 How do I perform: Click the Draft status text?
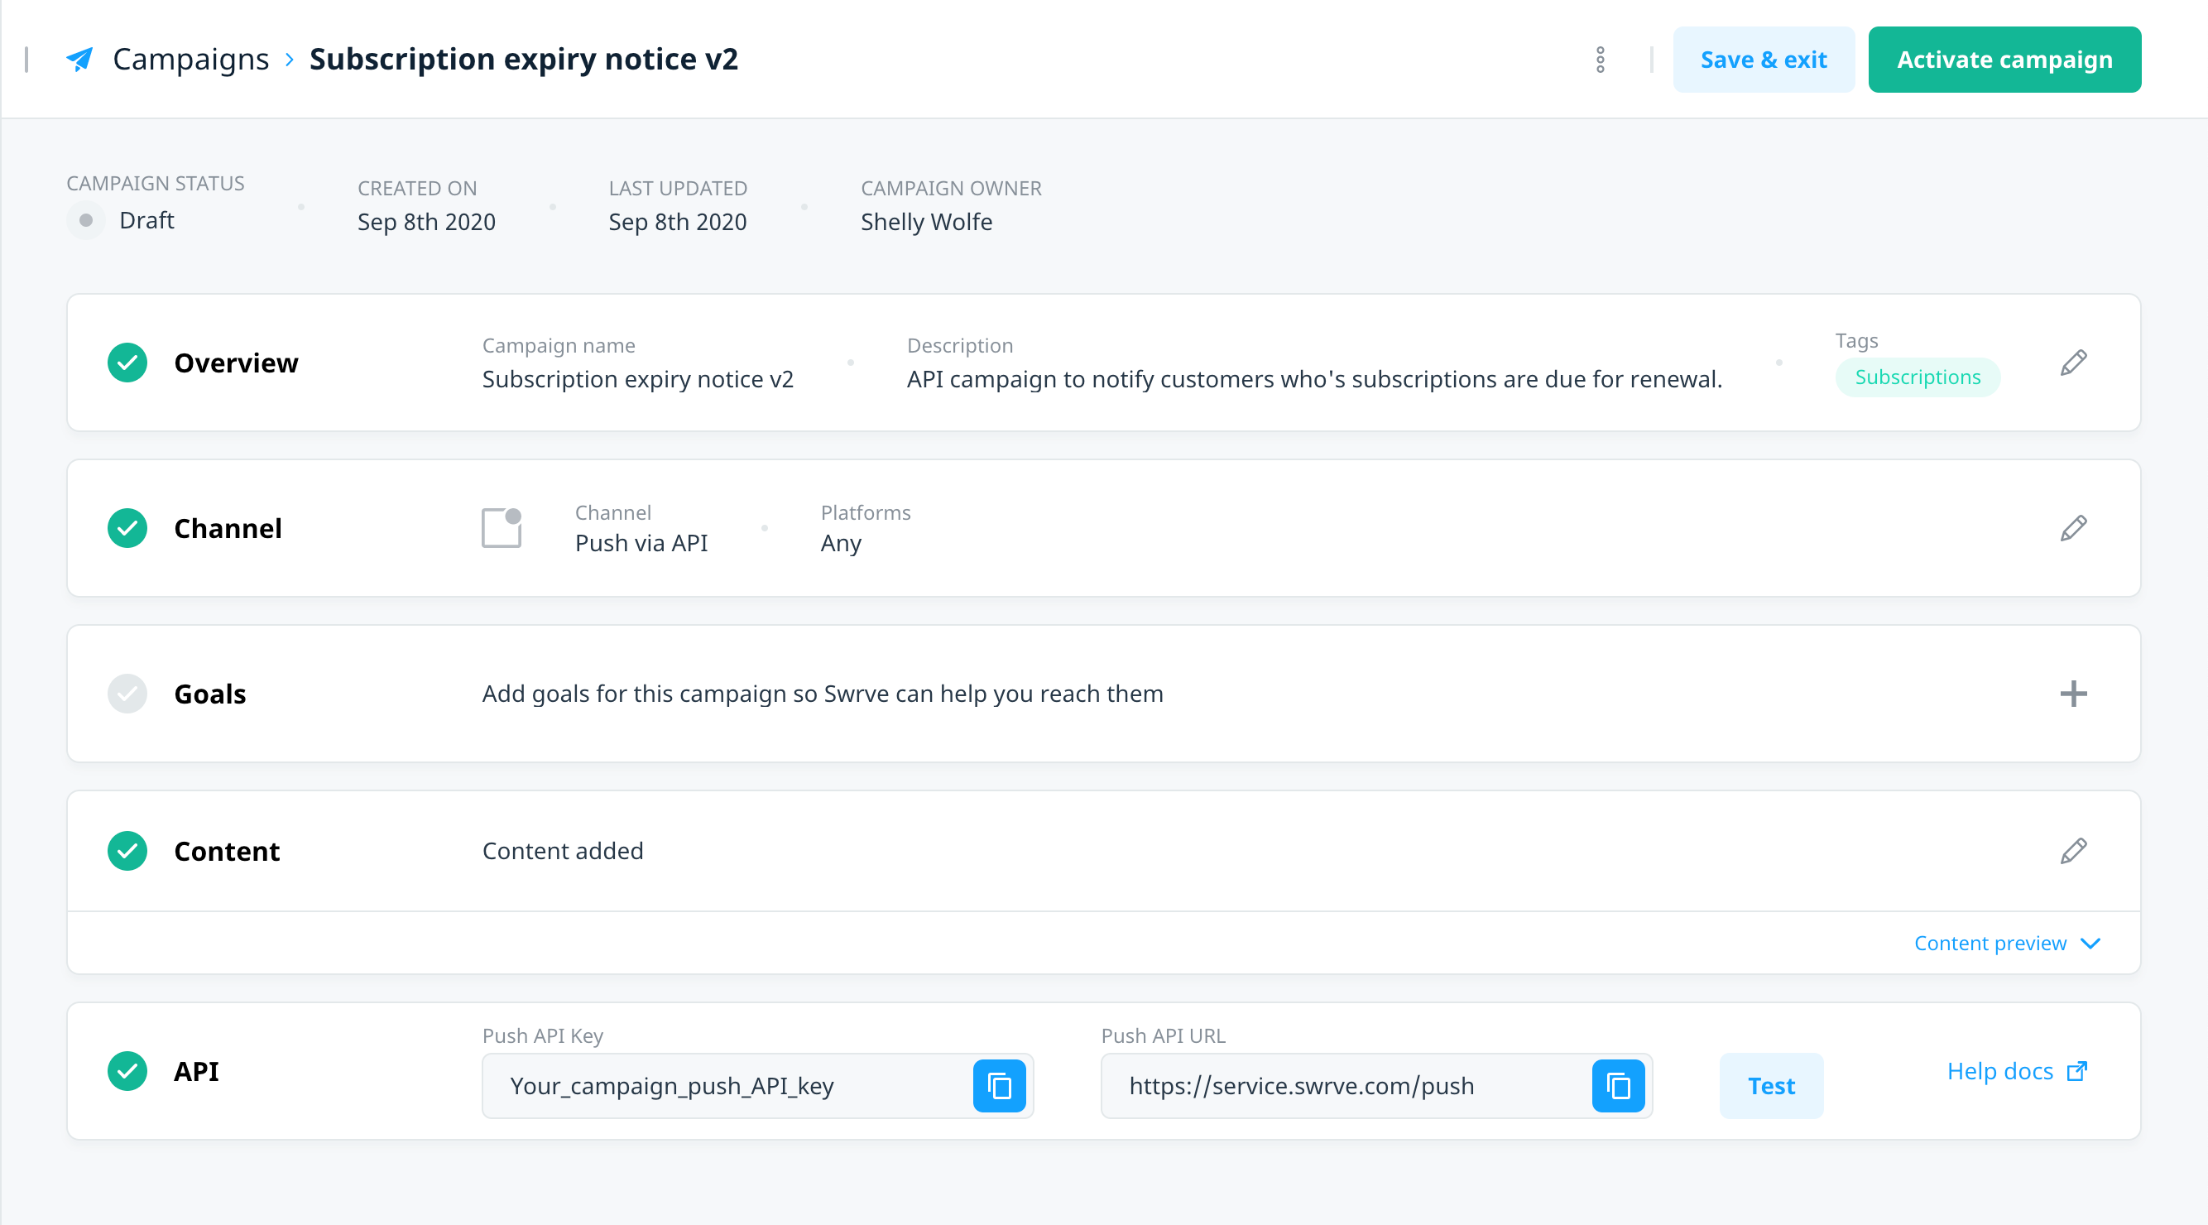click(x=146, y=220)
